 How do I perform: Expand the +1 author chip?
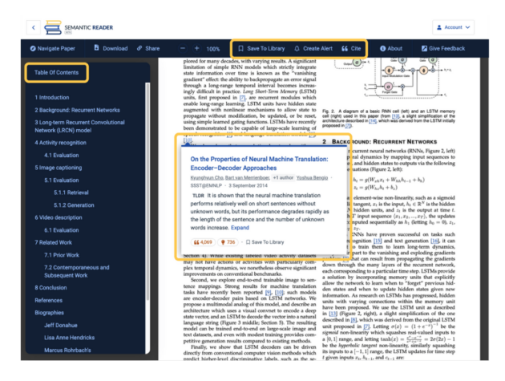tap(283, 177)
